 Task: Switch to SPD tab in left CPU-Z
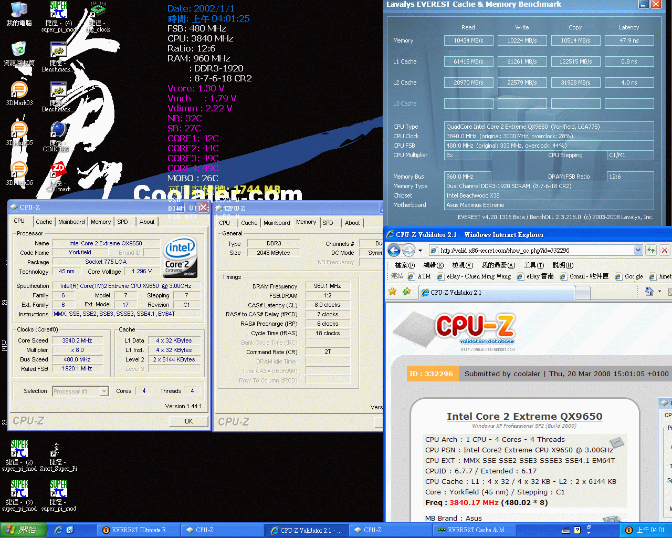(122, 222)
